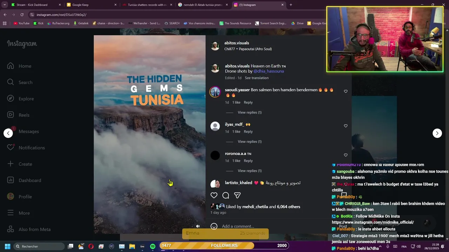Like the reel with heart icon
Screen dimensions: 449x252
[x=214, y=195]
